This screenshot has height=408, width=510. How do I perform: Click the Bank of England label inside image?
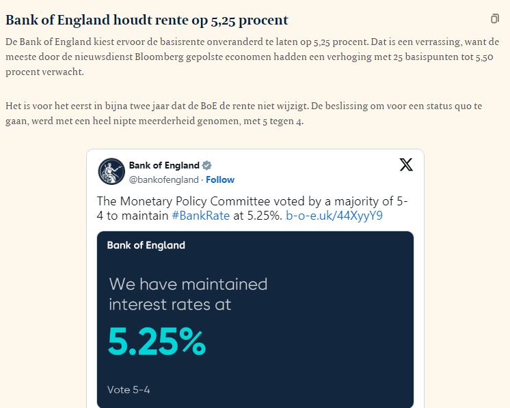[146, 245]
